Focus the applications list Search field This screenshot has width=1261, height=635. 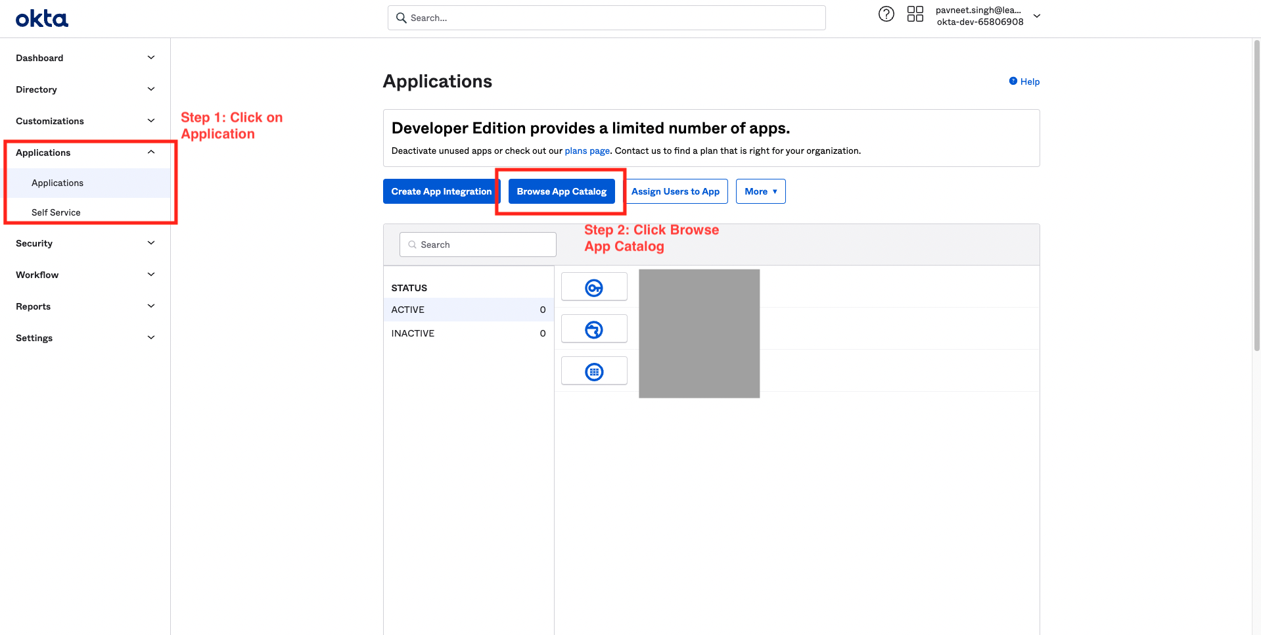coord(478,245)
